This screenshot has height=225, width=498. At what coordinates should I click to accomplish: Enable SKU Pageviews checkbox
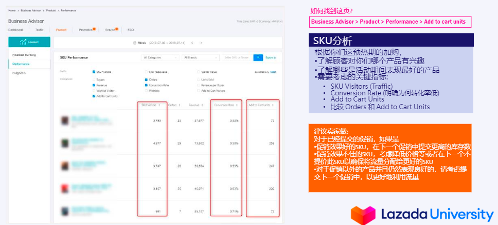coord(146,72)
